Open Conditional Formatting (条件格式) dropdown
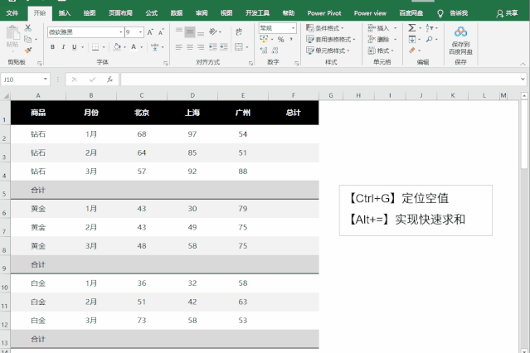 click(x=325, y=28)
